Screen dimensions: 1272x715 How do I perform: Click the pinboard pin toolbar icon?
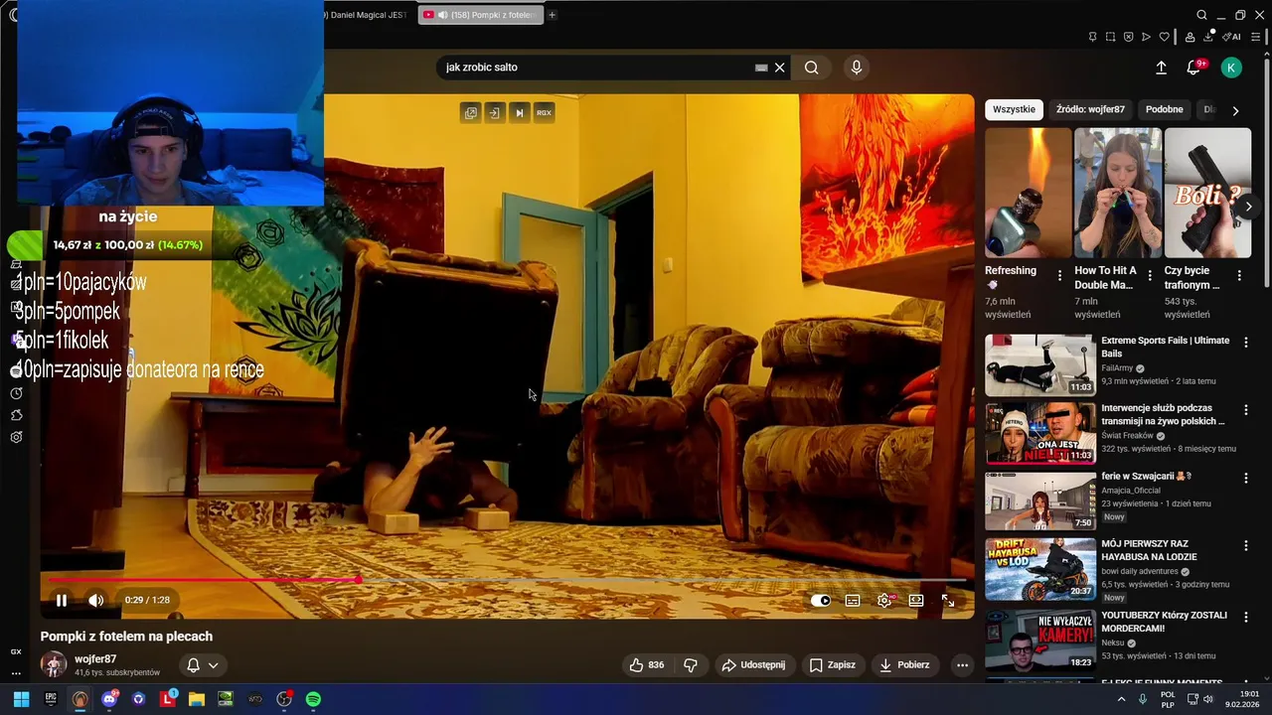point(1092,37)
